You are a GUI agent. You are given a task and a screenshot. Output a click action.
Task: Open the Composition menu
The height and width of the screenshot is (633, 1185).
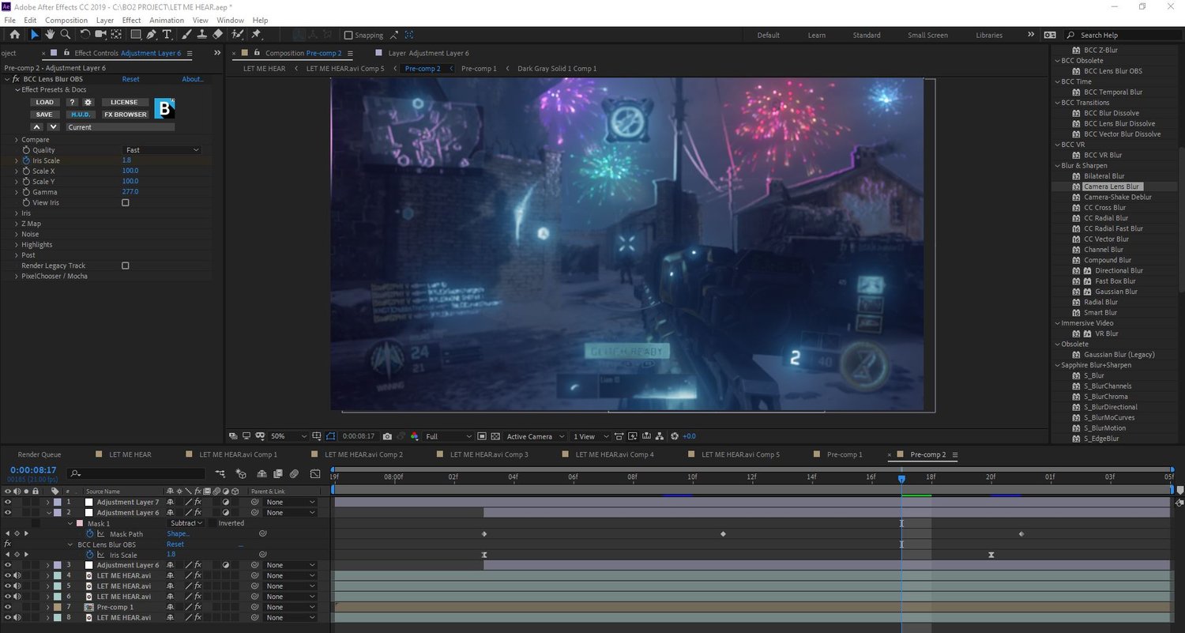coord(66,21)
